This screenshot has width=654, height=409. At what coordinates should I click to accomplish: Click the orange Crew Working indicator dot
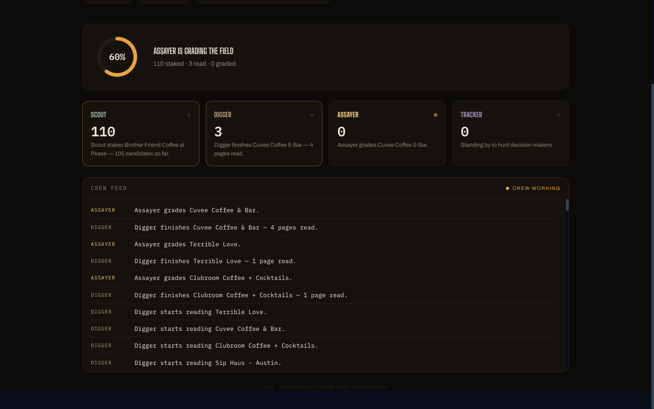click(507, 188)
